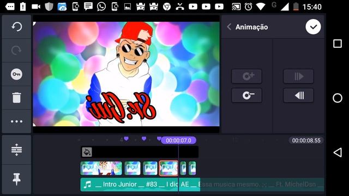This screenshot has height=196, width=349.
Task: Select the third image clip in layer row
Action: pyautogui.click(x=151, y=168)
